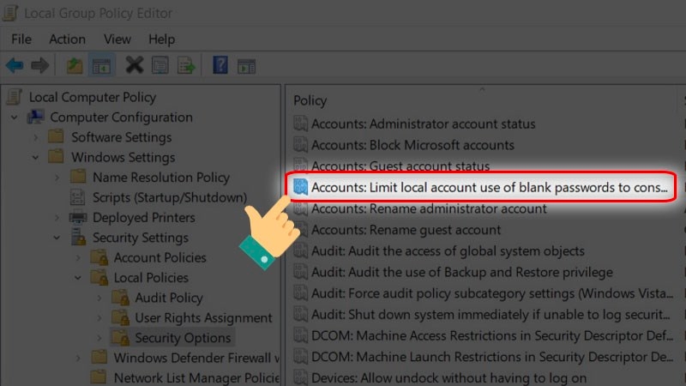Open the View menu

point(117,39)
